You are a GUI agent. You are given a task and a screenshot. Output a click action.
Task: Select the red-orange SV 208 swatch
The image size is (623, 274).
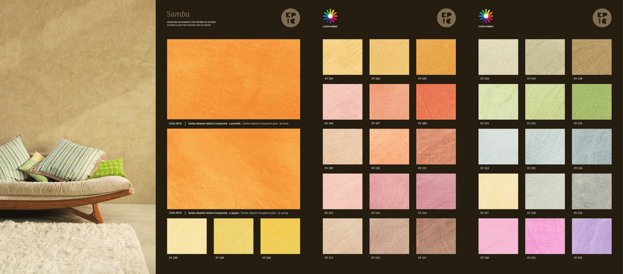[x=436, y=102]
